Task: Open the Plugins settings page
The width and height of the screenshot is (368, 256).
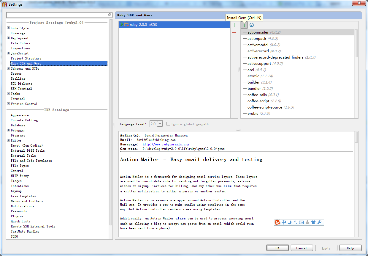Action: 17,216
